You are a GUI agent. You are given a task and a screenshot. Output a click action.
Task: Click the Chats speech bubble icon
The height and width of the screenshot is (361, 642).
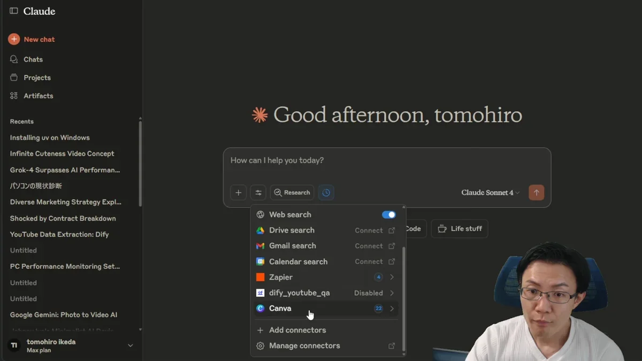14,59
